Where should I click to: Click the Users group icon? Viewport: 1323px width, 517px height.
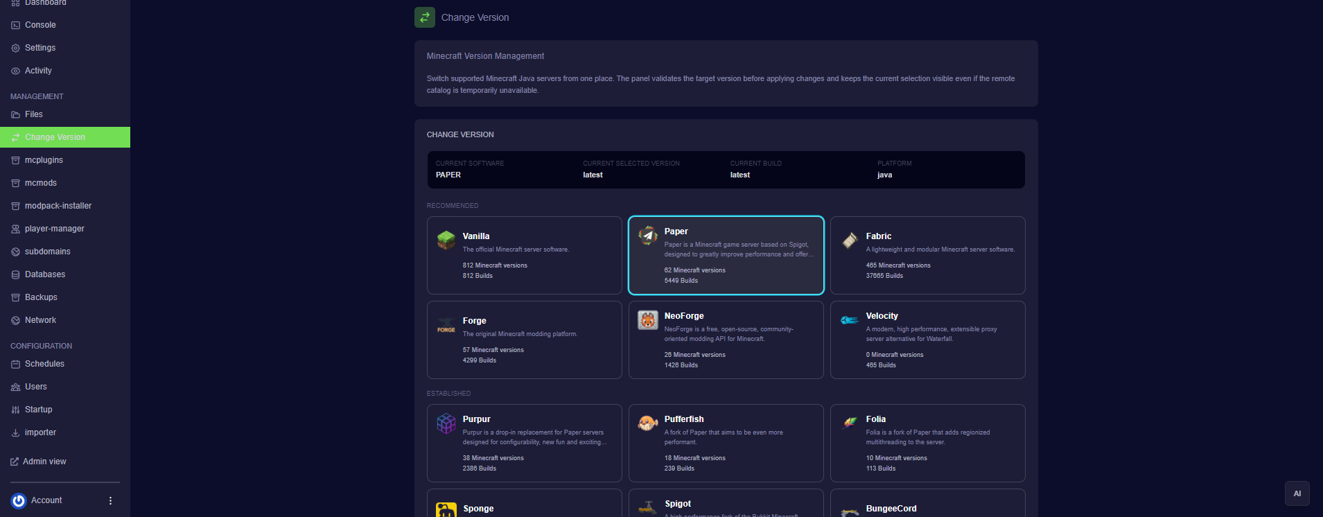[x=15, y=387]
